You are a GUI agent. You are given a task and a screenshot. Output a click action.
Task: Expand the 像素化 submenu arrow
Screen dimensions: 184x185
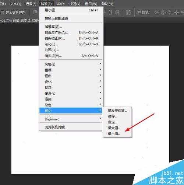point(100,92)
